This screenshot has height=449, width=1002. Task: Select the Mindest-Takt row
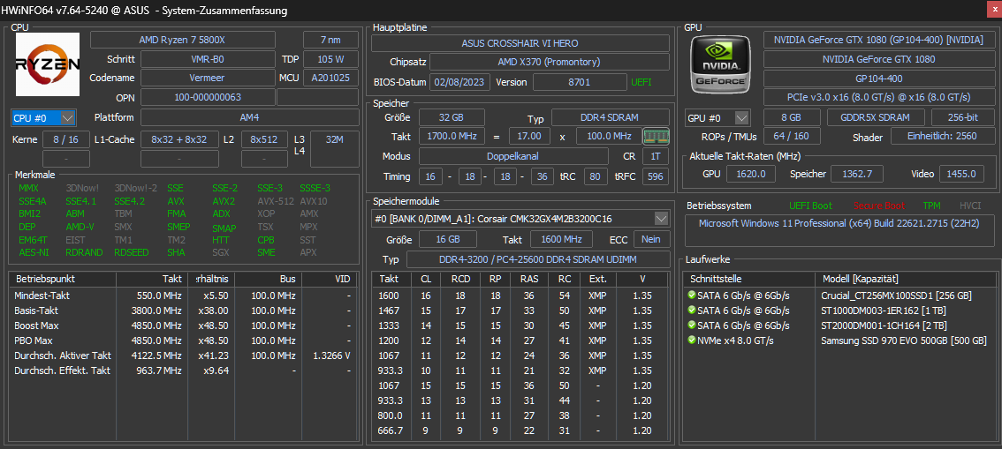pos(183,296)
